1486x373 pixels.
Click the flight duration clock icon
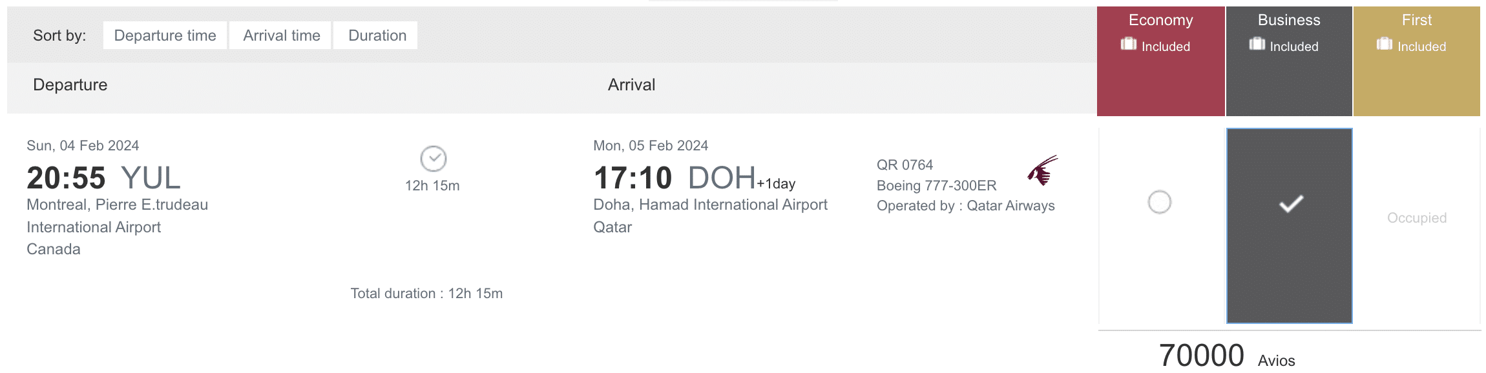point(433,158)
